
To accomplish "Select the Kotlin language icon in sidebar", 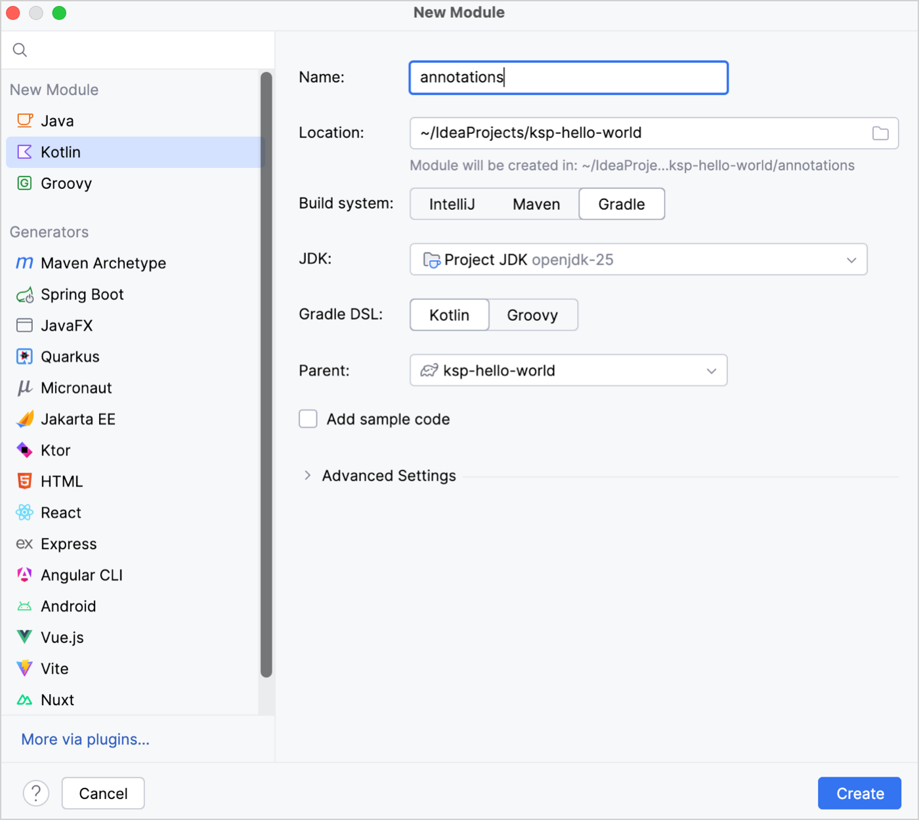I will (24, 152).
